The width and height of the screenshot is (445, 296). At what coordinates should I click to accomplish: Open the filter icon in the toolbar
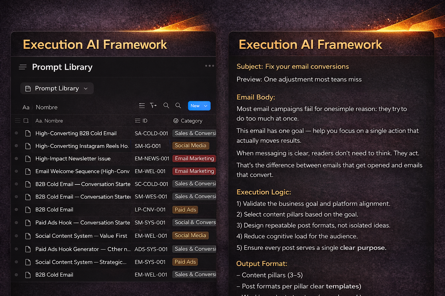153,106
